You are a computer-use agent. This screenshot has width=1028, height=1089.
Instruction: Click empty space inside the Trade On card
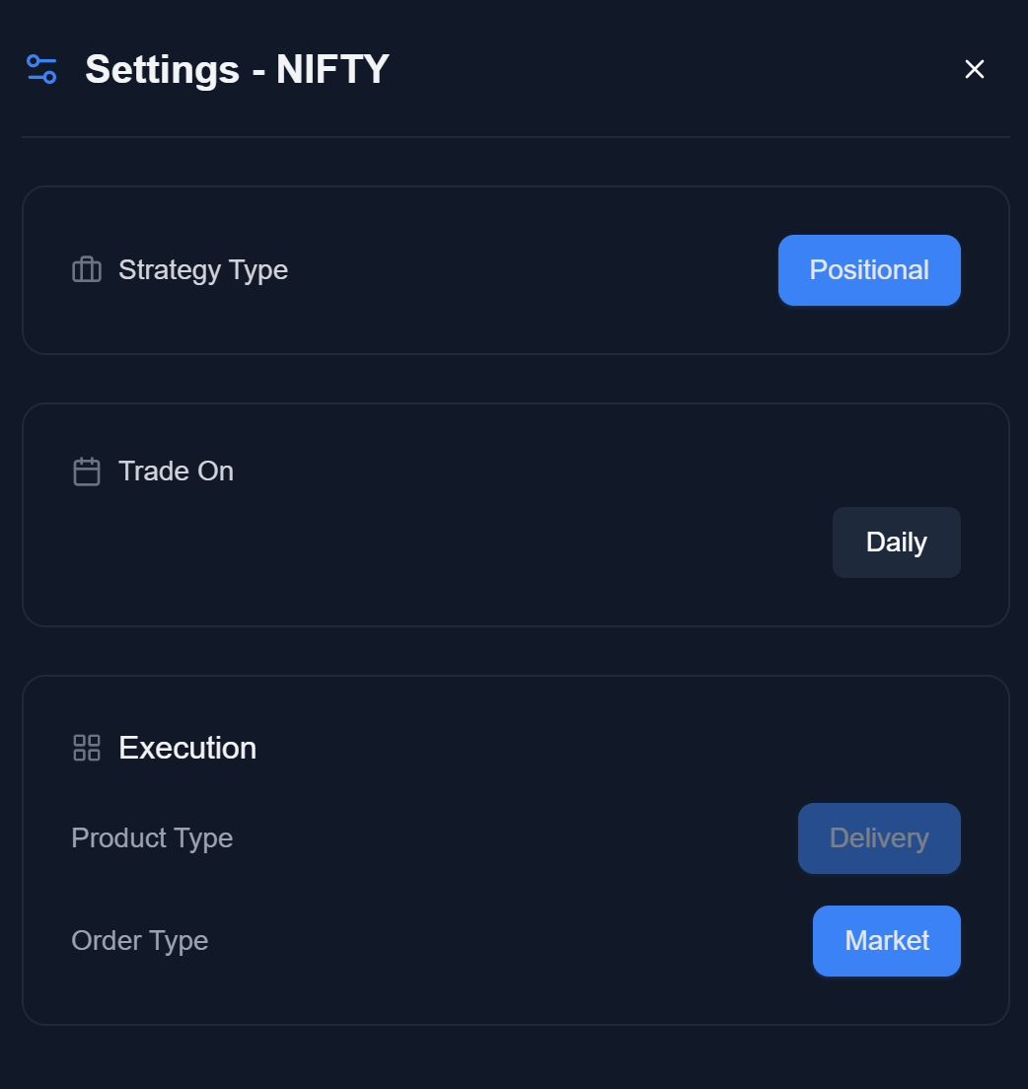[x=444, y=552]
